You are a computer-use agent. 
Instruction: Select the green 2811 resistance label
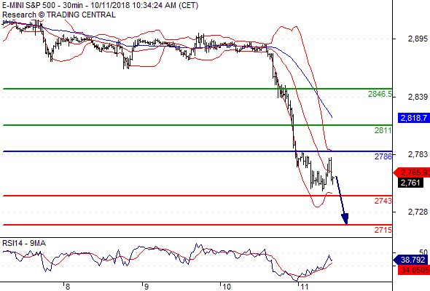click(383, 130)
